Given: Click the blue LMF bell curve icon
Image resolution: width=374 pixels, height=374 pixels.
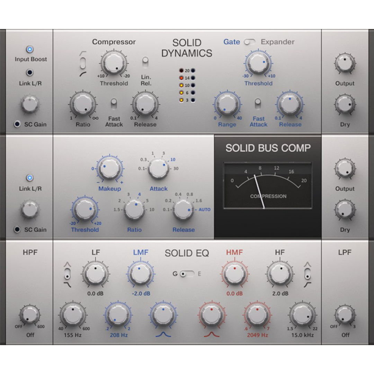Looking at the screenshot, I should pos(163,334).
